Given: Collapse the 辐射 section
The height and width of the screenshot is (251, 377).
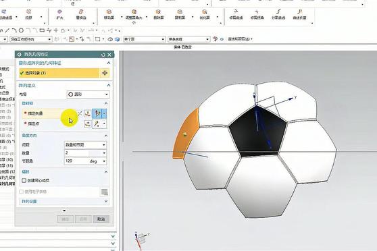Looking at the screenshot, I should [106, 172].
